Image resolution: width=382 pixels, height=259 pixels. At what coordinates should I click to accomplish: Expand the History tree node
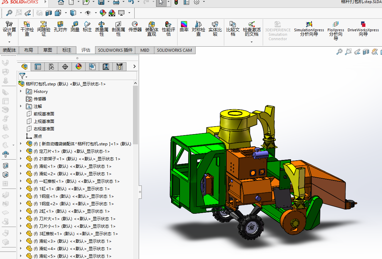pyautogui.click(x=21, y=91)
